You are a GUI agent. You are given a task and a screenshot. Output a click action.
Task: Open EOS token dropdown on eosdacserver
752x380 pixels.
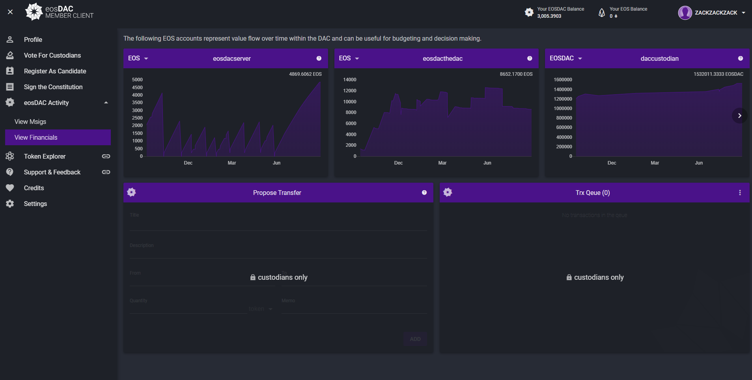click(x=138, y=58)
